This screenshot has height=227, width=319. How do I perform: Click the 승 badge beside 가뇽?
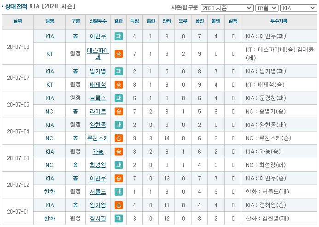tap(119, 151)
